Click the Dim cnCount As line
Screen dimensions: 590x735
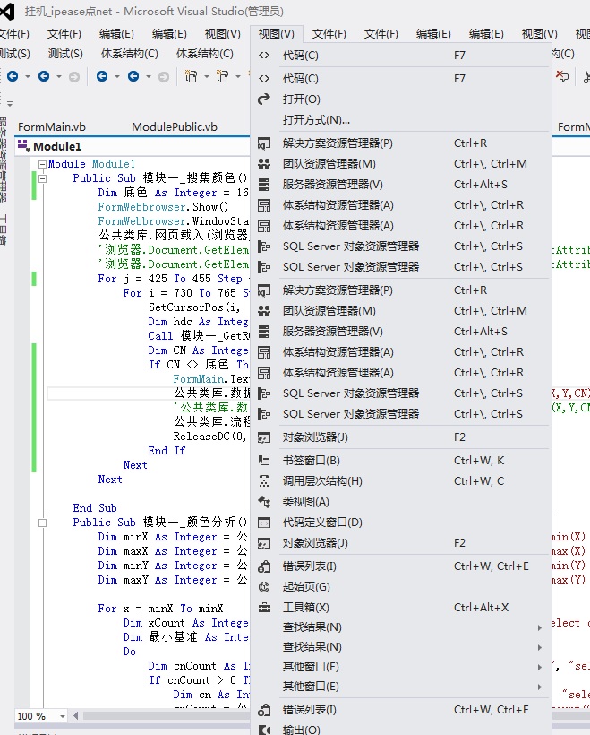click(199, 666)
